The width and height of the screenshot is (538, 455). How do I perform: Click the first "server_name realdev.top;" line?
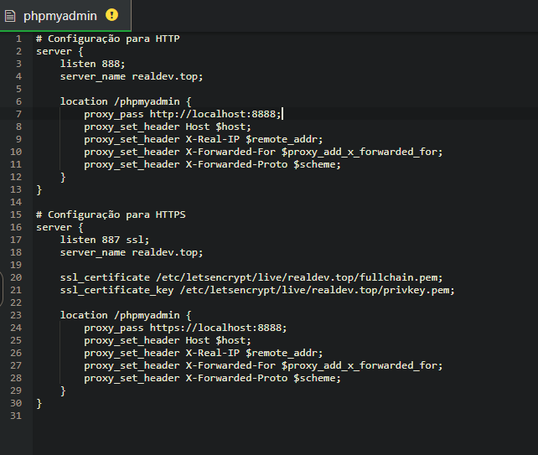coord(131,76)
